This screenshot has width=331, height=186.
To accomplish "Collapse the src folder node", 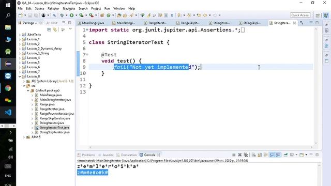I will click(x=24, y=86).
